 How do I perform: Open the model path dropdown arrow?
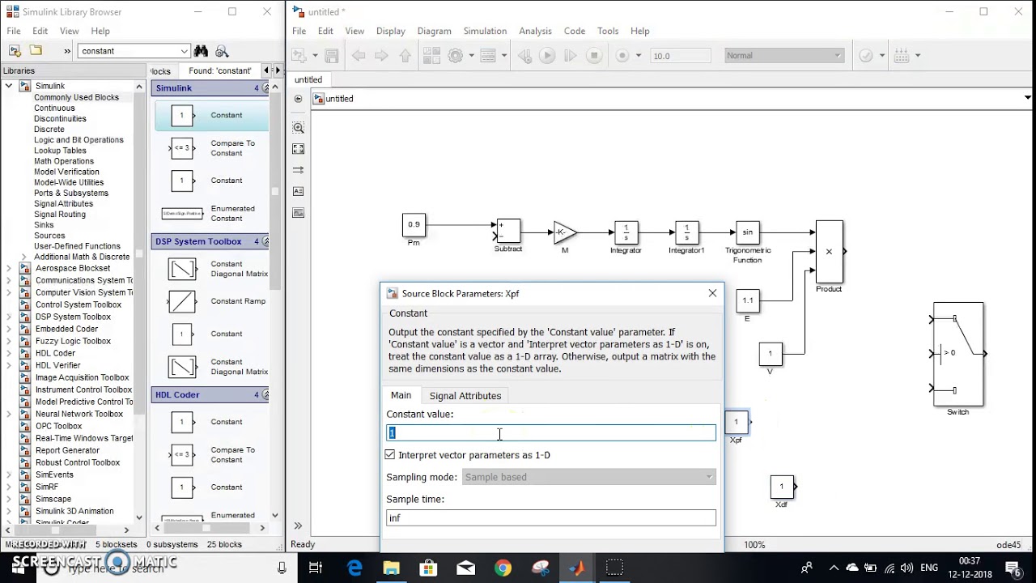click(x=1028, y=99)
